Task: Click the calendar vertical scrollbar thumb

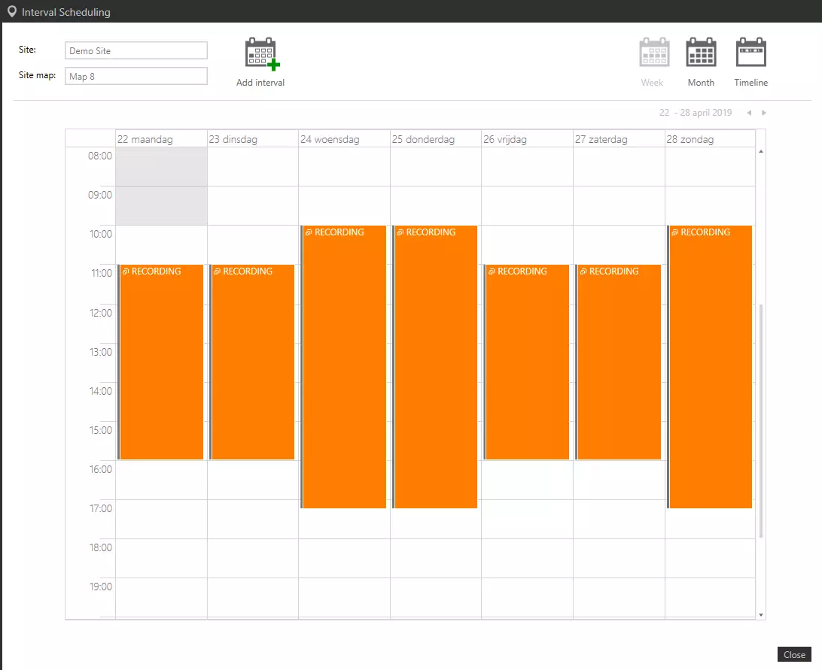Action: 761,420
